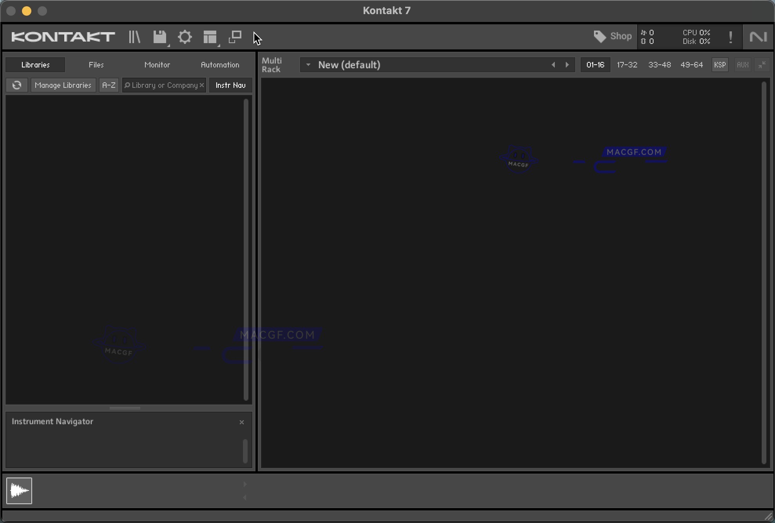
Task: Click the refresh libraries globe icon
Action: click(x=17, y=85)
